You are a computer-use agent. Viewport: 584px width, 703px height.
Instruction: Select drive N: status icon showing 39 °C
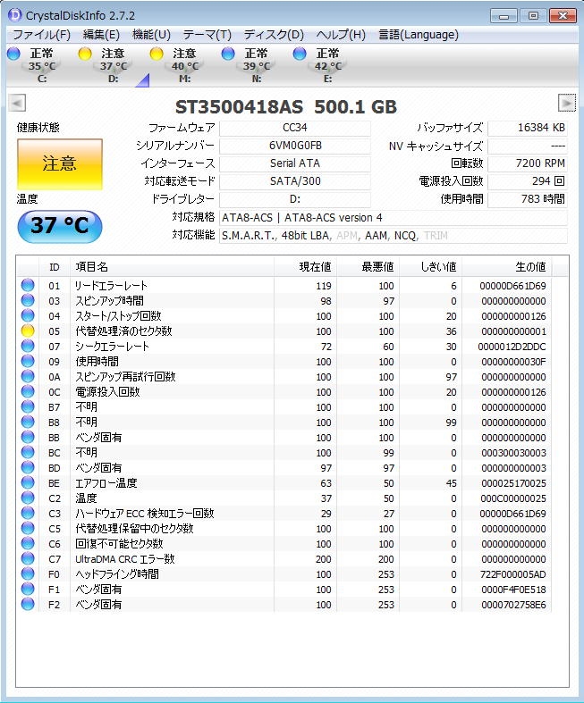[228, 54]
